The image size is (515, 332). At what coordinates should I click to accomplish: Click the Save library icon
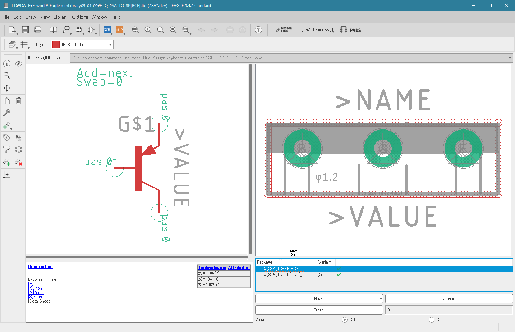click(x=25, y=30)
